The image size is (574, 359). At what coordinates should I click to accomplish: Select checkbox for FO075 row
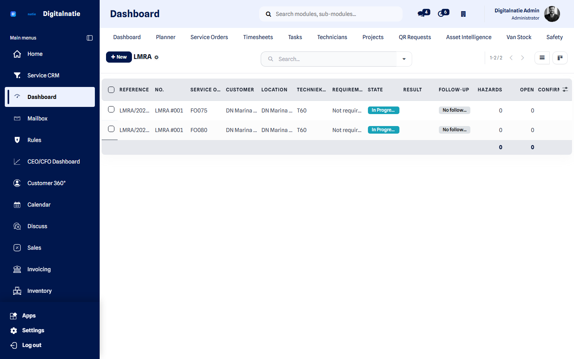pos(111,109)
